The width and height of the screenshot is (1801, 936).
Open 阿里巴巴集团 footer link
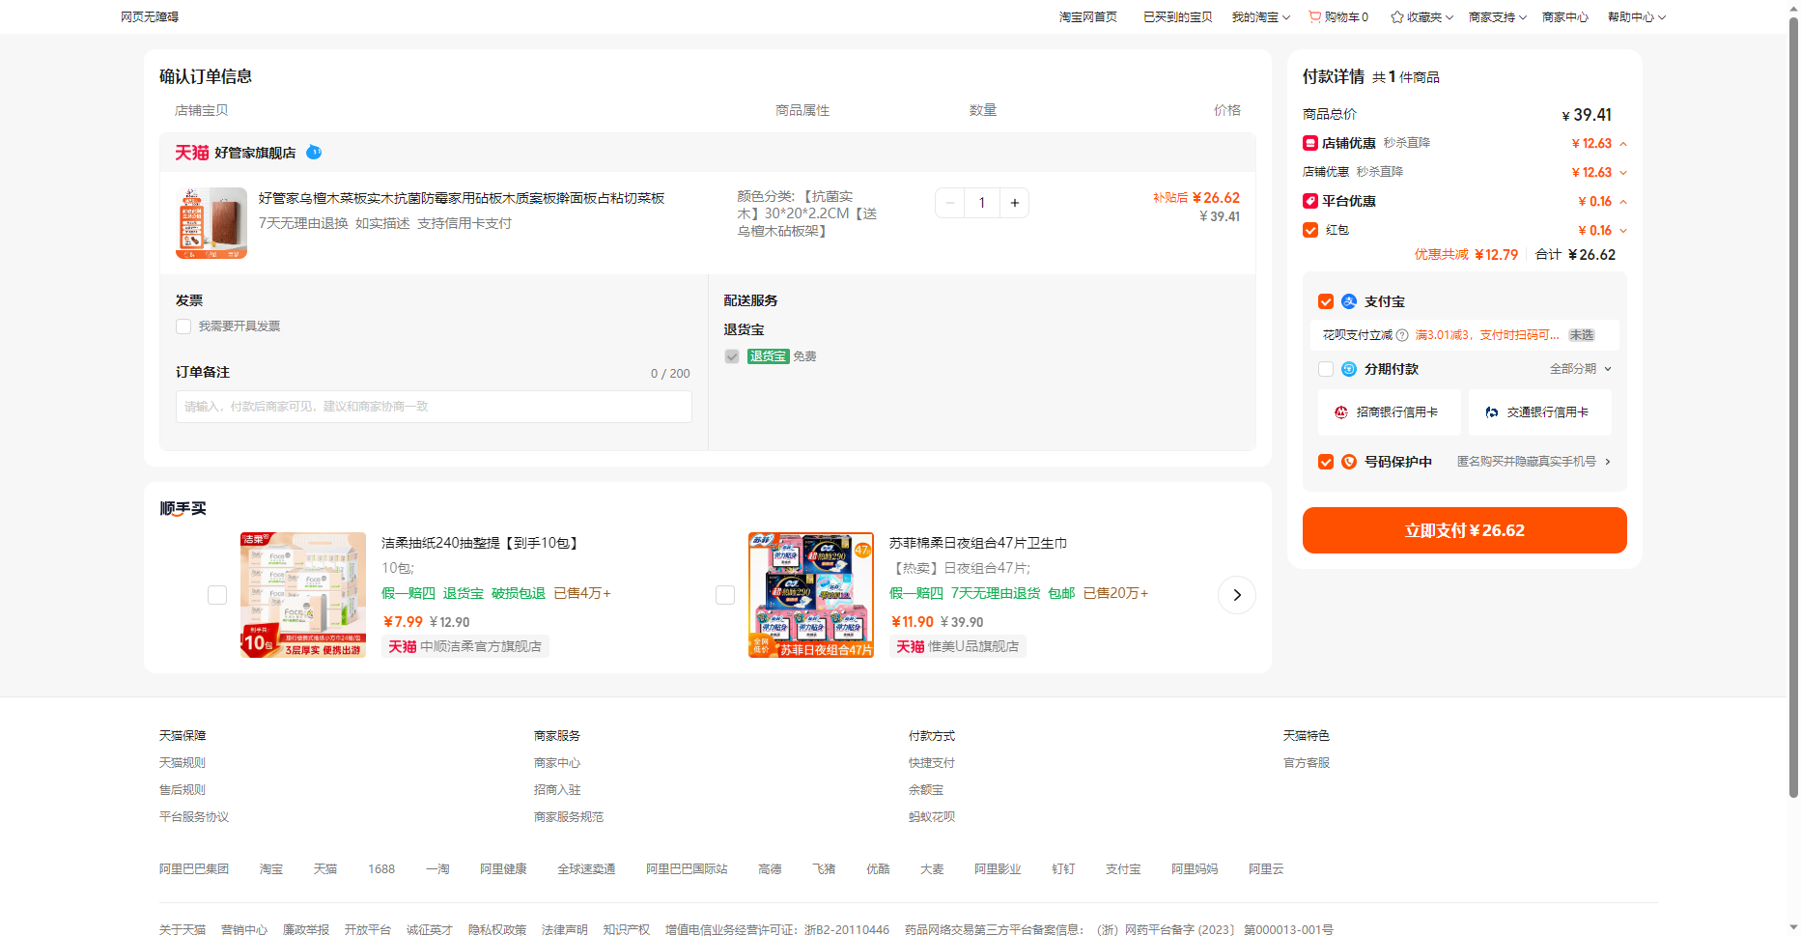[x=194, y=869]
